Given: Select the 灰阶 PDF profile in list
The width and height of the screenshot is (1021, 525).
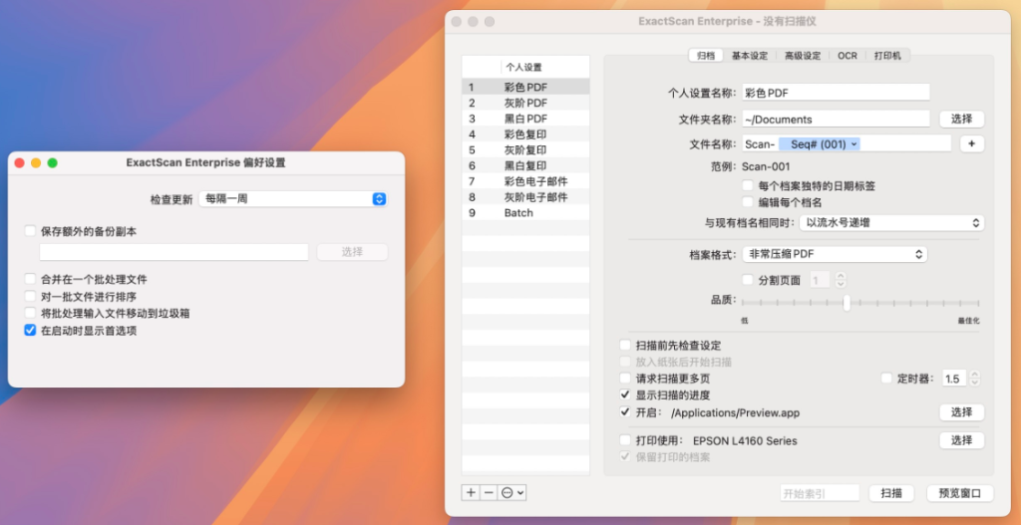Looking at the screenshot, I should click(x=525, y=103).
